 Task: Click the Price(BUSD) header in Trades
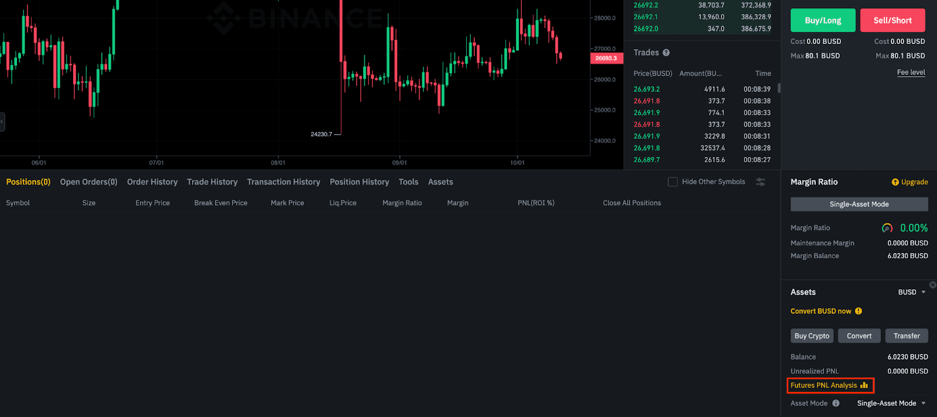[653, 73]
